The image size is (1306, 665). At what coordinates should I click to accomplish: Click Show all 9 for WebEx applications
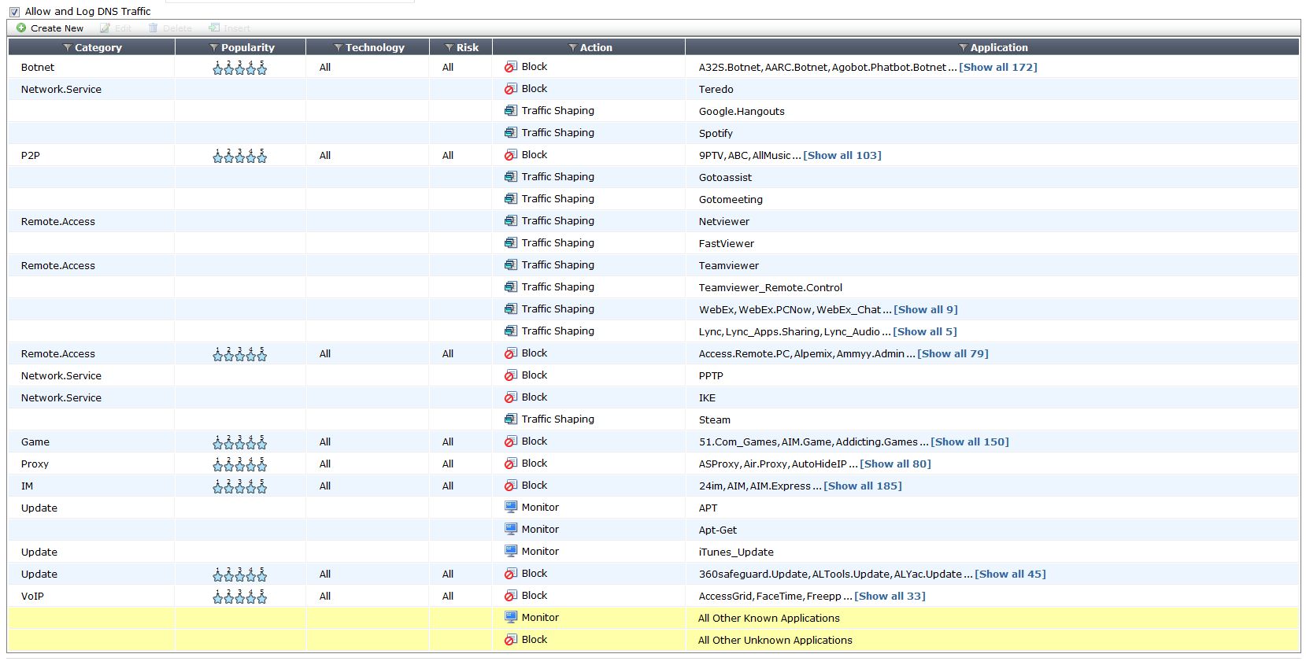pyautogui.click(x=926, y=310)
